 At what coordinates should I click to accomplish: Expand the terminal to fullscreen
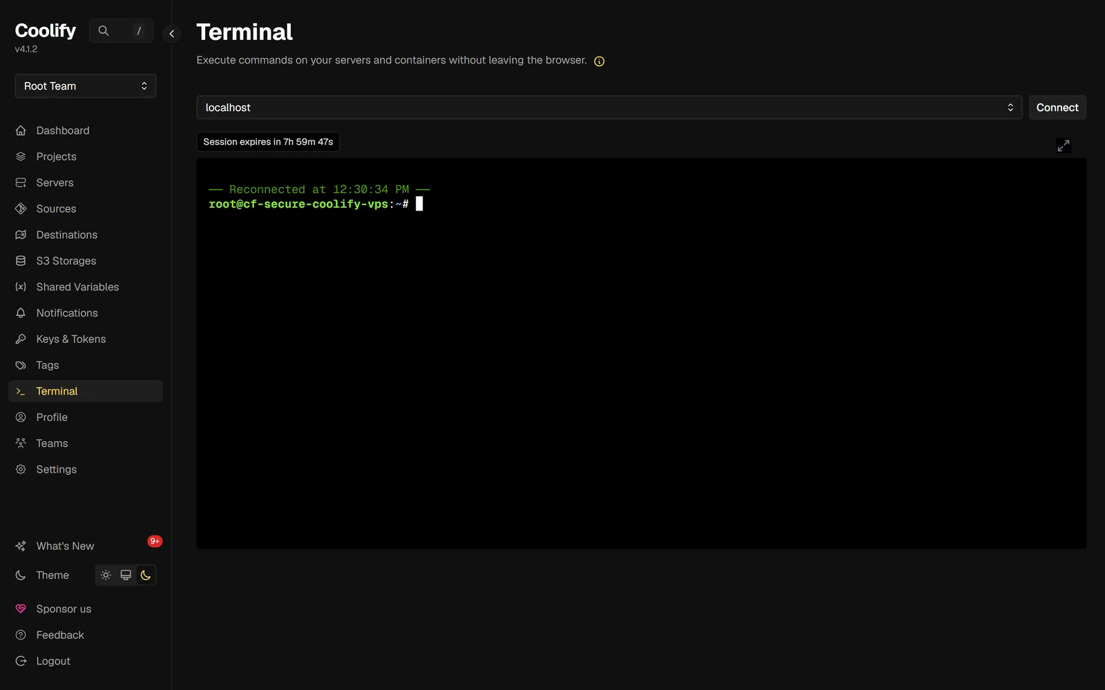(x=1064, y=146)
